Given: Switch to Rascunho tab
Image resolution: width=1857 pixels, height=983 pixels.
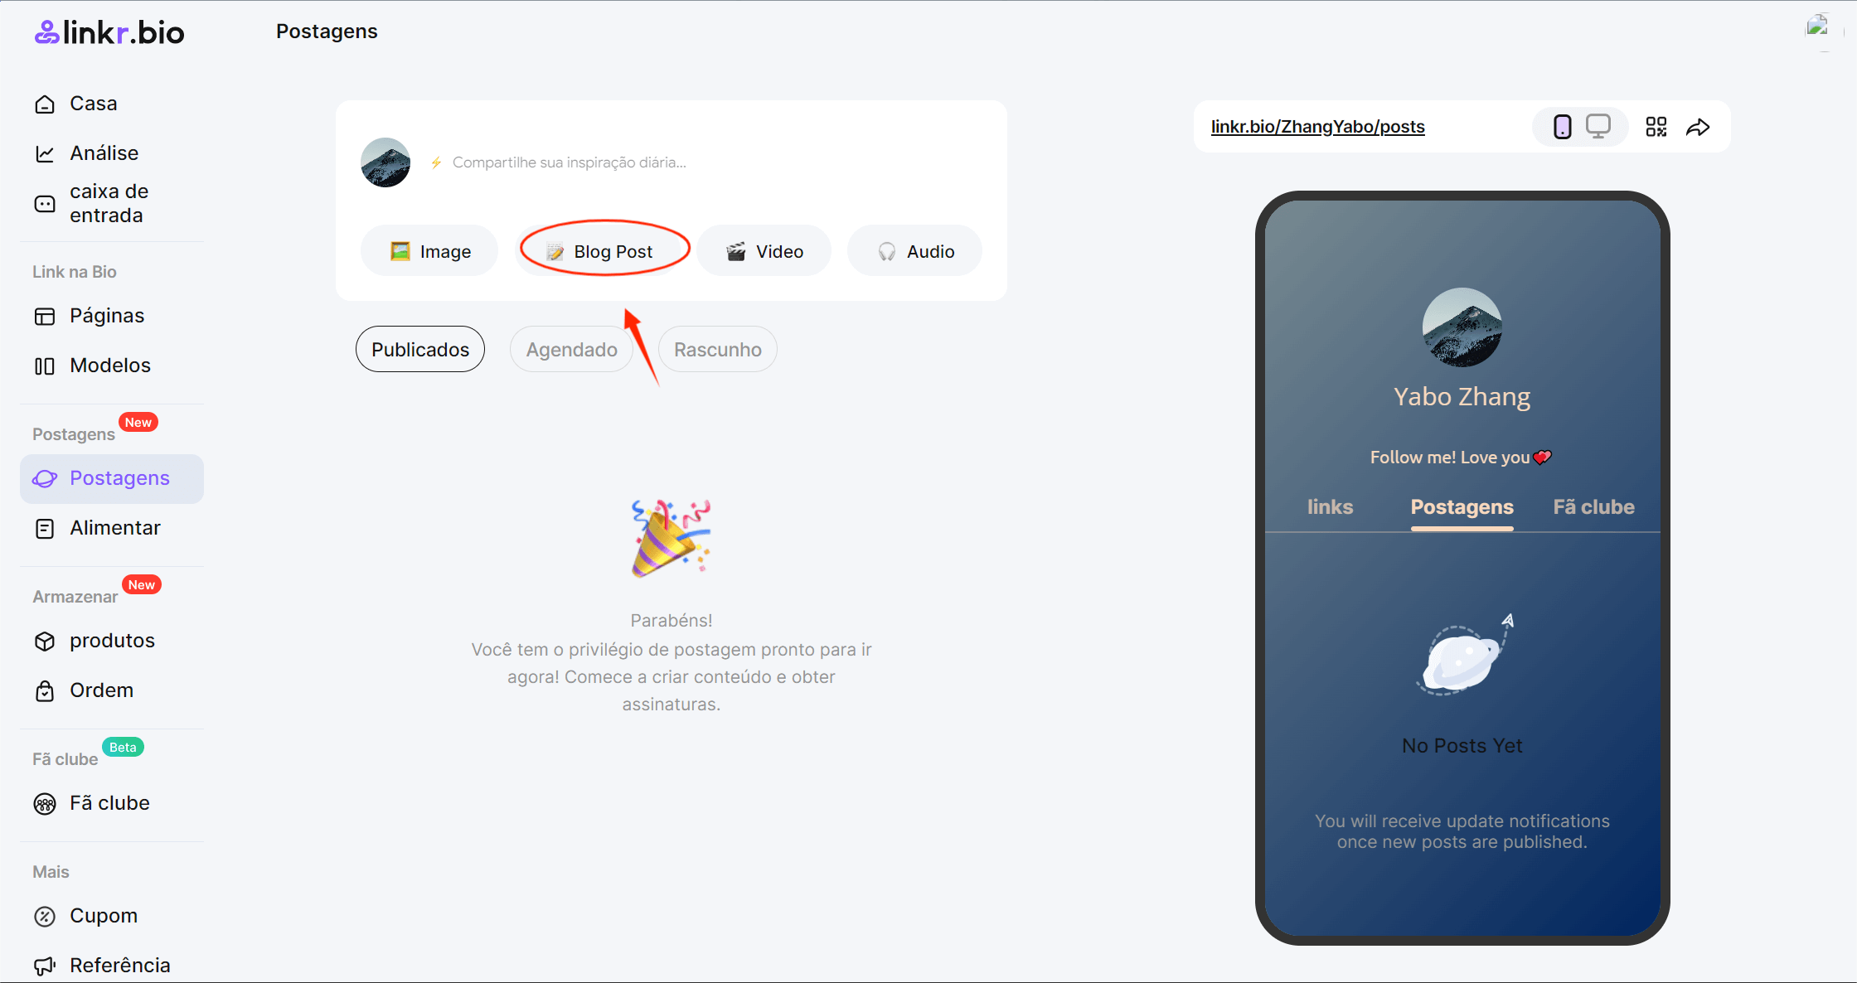Looking at the screenshot, I should 717,350.
